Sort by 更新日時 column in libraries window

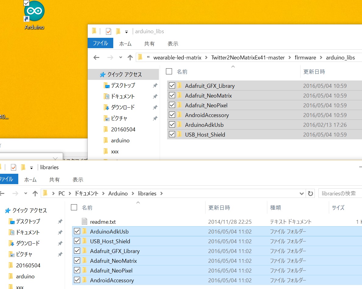(x=219, y=208)
